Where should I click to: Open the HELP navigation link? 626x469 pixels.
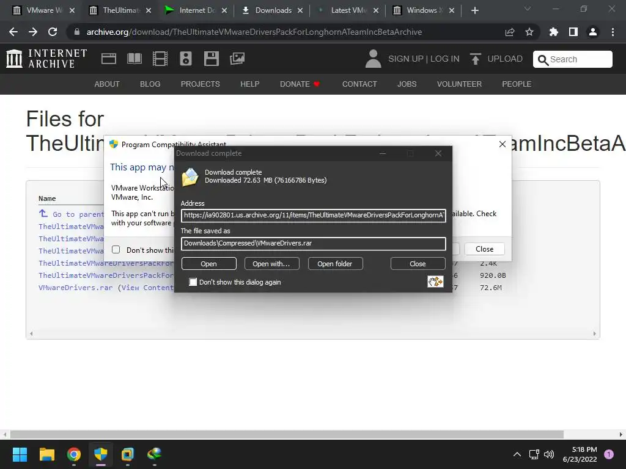click(x=250, y=84)
